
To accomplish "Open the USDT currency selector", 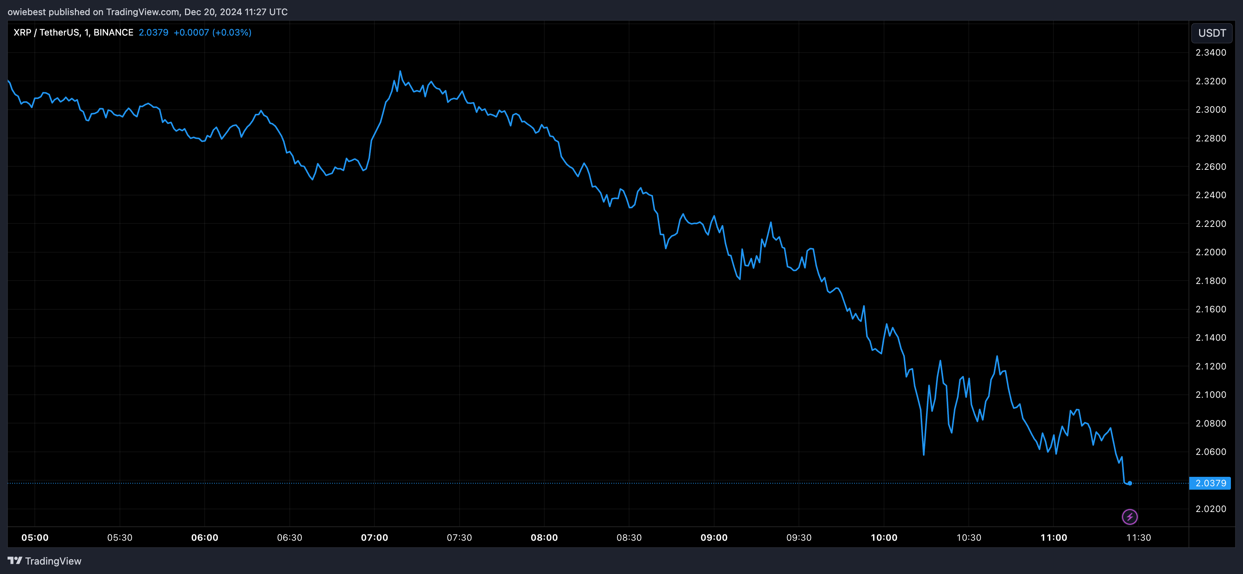I will coord(1212,33).
